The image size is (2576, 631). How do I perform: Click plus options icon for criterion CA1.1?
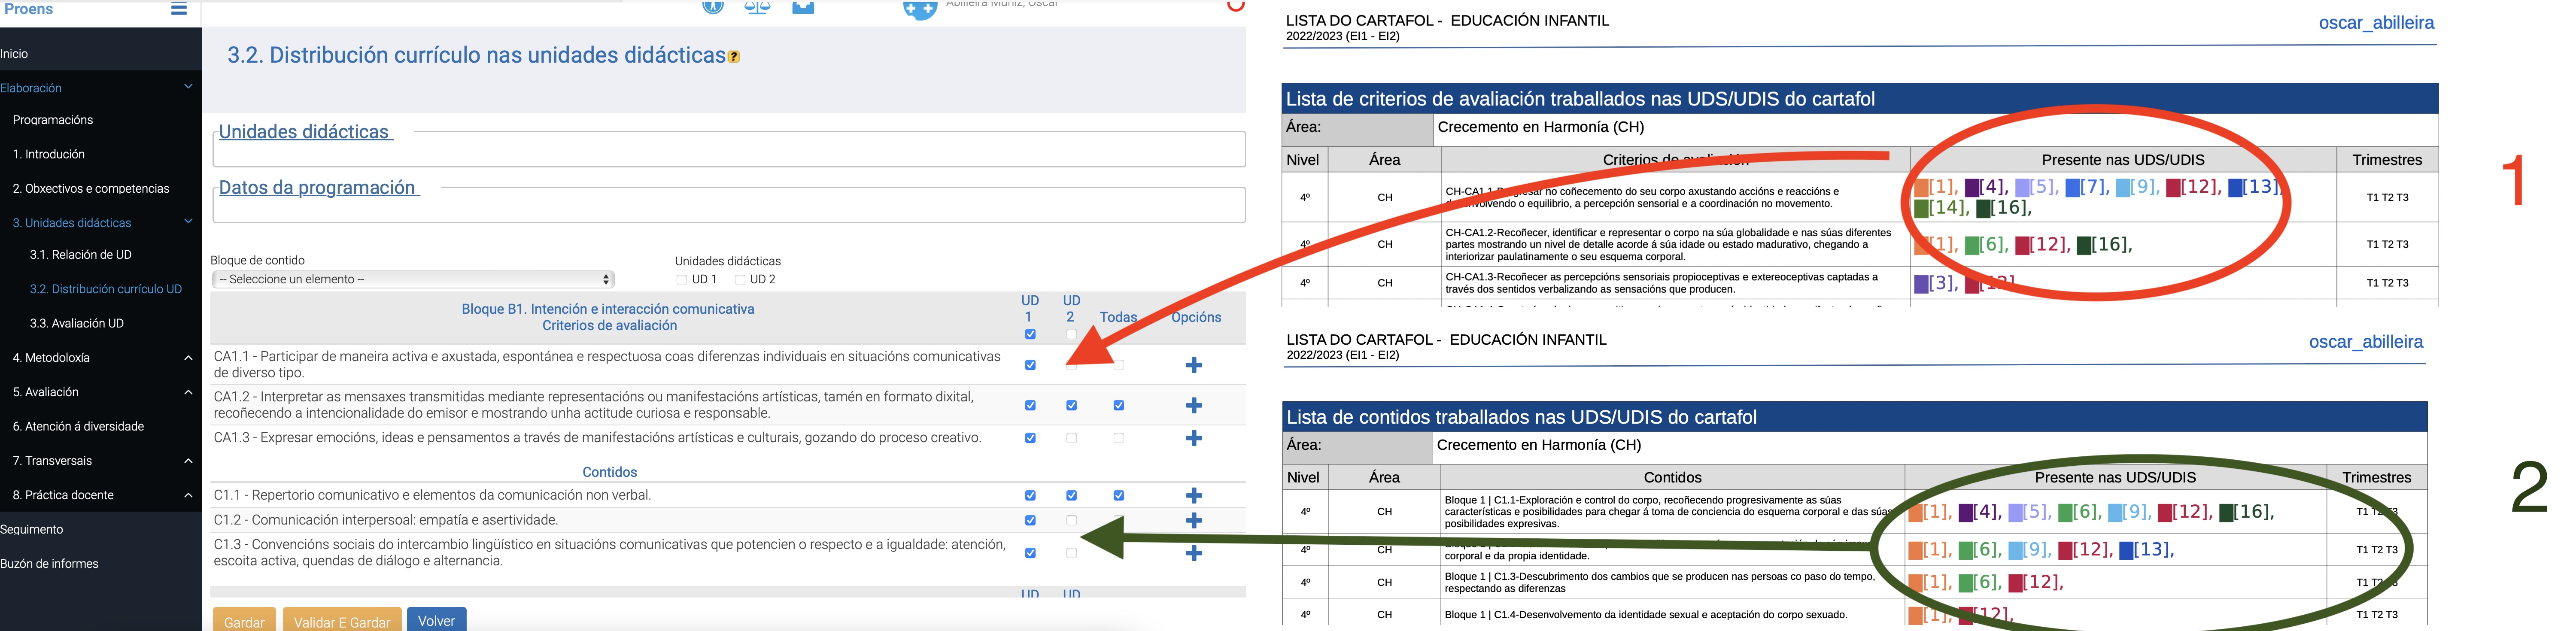pos(1193,365)
